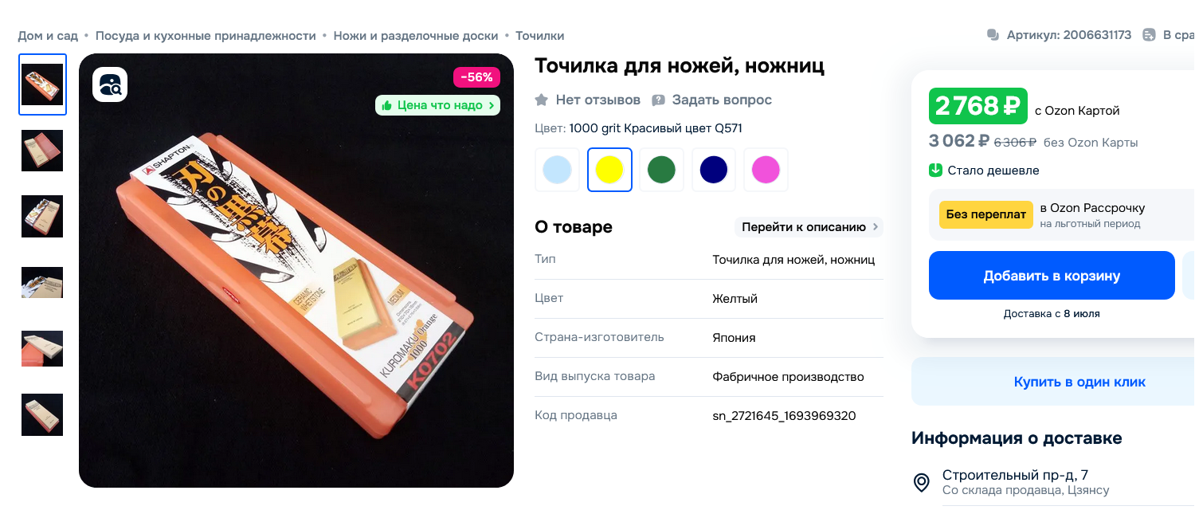This screenshot has width=1195, height=510.
Task: Click the question bubble icon by Задать вопрос
Action: point(659,100)
